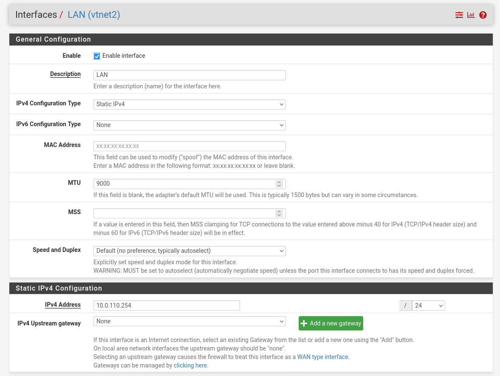
Task: Follow the clicking here gateways link
Action: tap(190, 365)
